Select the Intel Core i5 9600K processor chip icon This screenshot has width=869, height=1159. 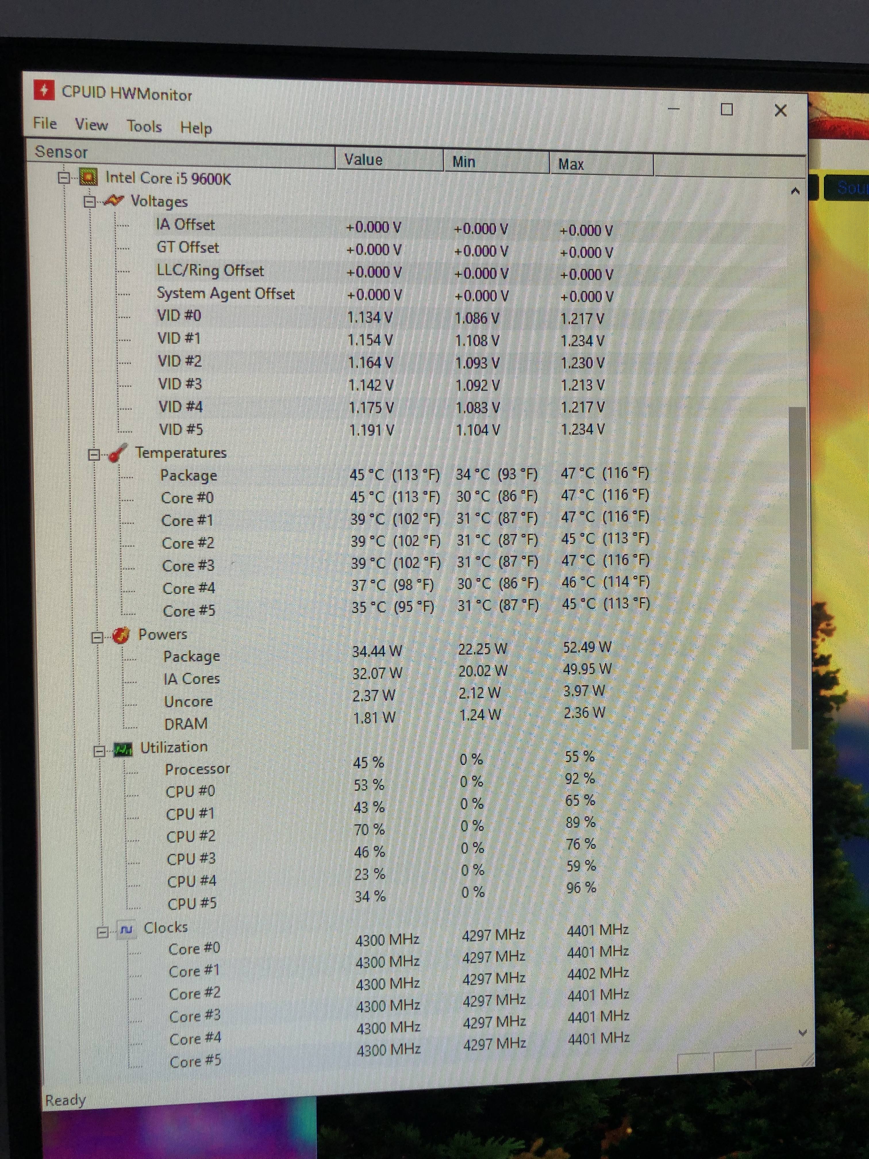click(x=89, y=177)
